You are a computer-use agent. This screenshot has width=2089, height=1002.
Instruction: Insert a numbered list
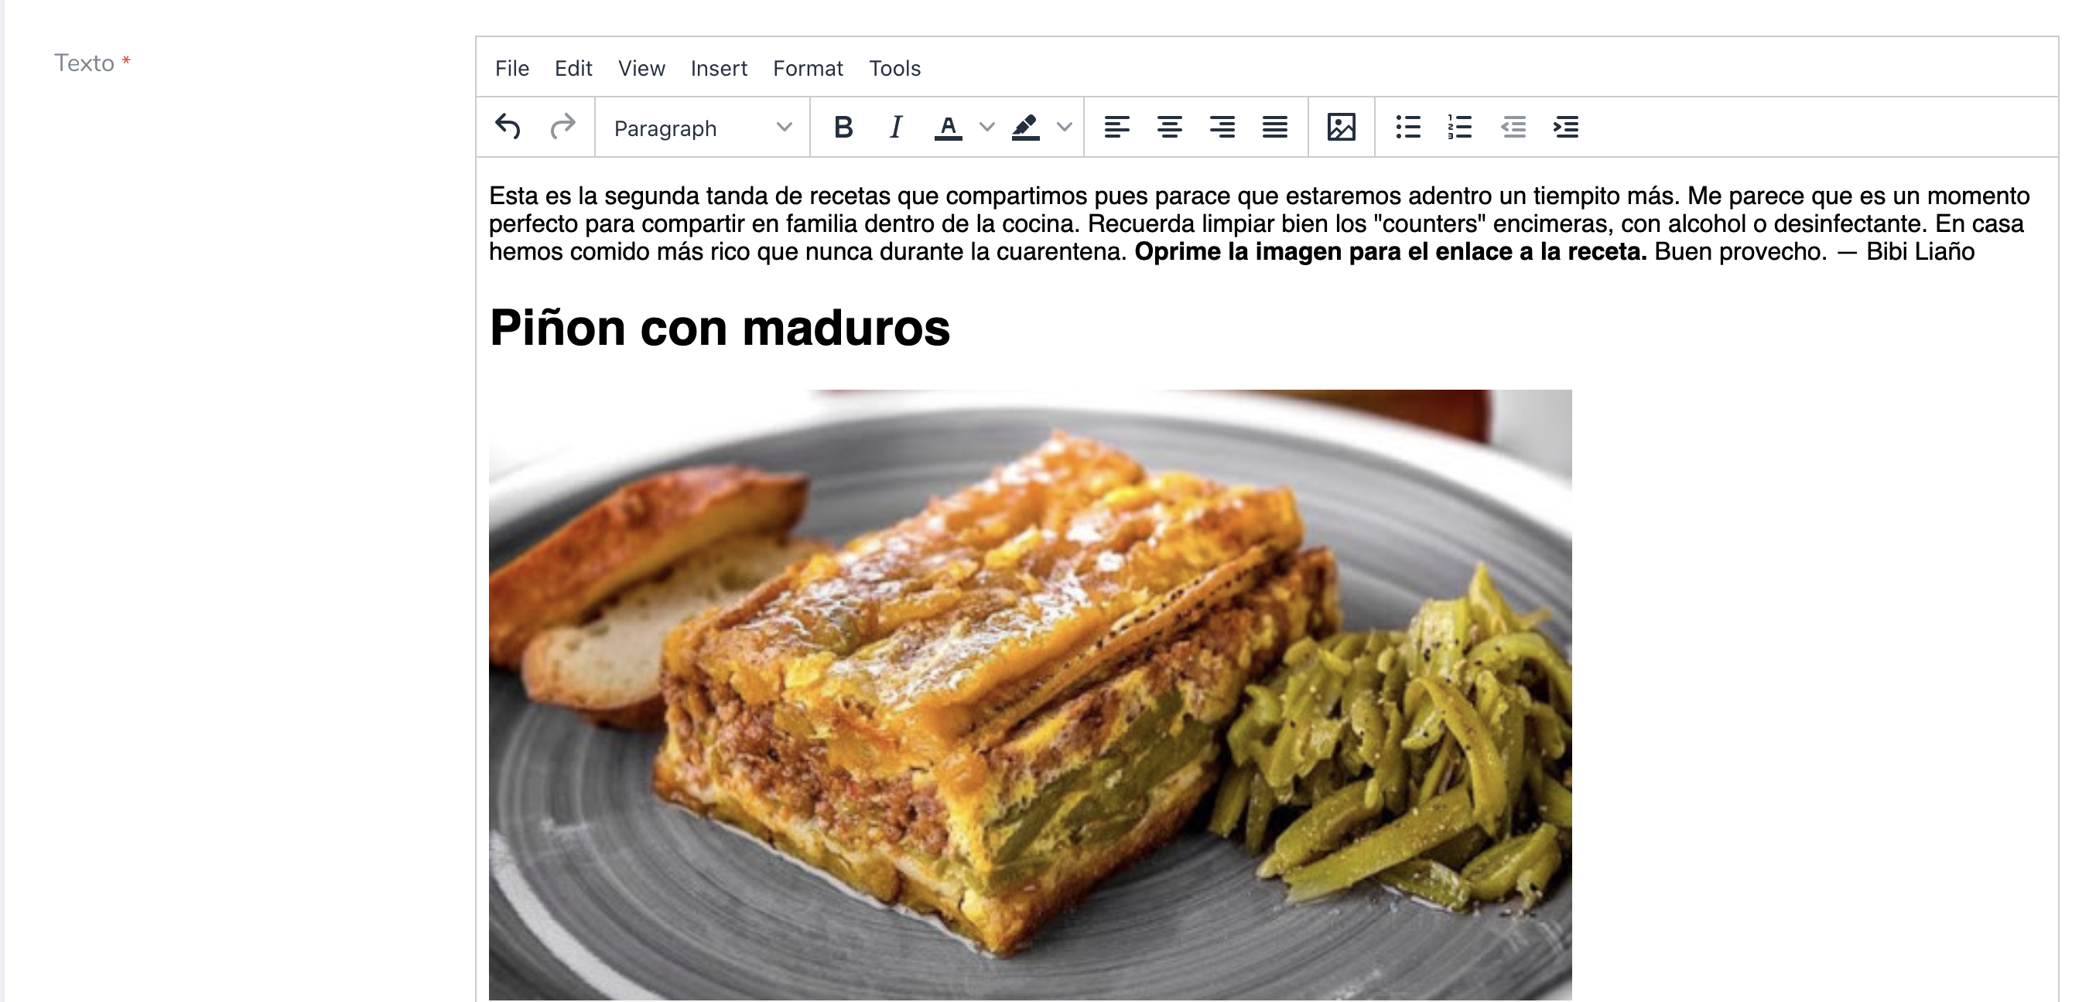click(1460, 128)
